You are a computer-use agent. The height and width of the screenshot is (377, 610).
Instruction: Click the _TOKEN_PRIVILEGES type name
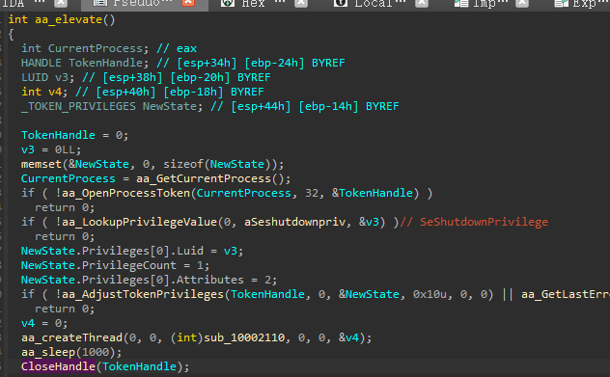click(78, 106)
